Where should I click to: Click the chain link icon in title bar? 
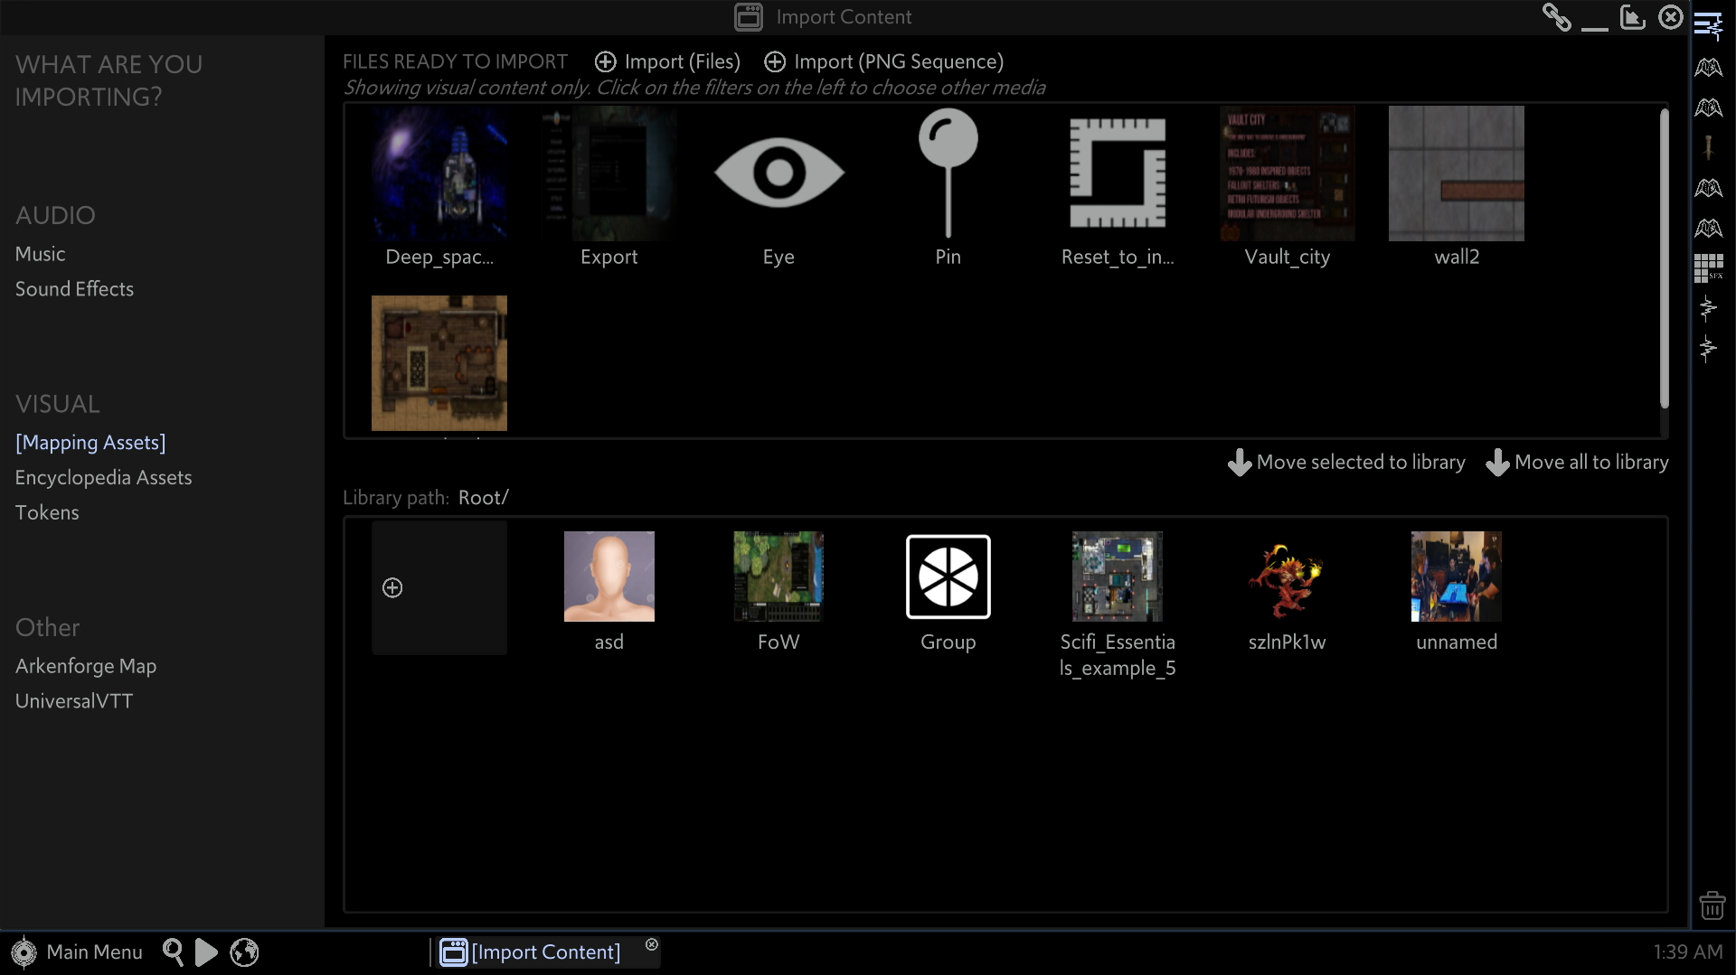pos(1556,17)
